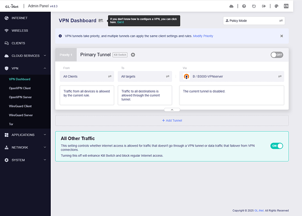Screen dimensions: 302x216
Task: Toggle the All Other Traffic switch
Action: pyautogui.click(x=277, y=146)
